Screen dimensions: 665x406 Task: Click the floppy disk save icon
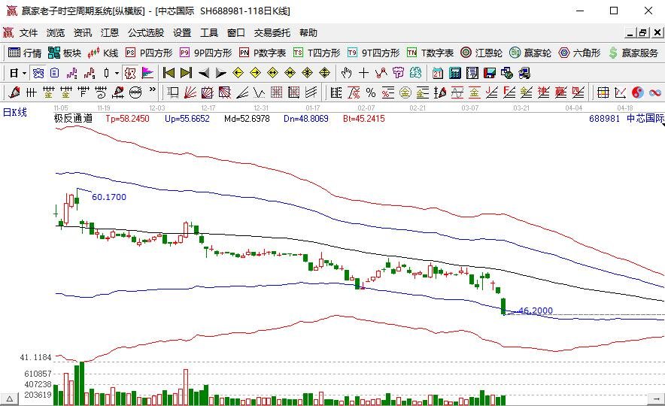[490, 74]
